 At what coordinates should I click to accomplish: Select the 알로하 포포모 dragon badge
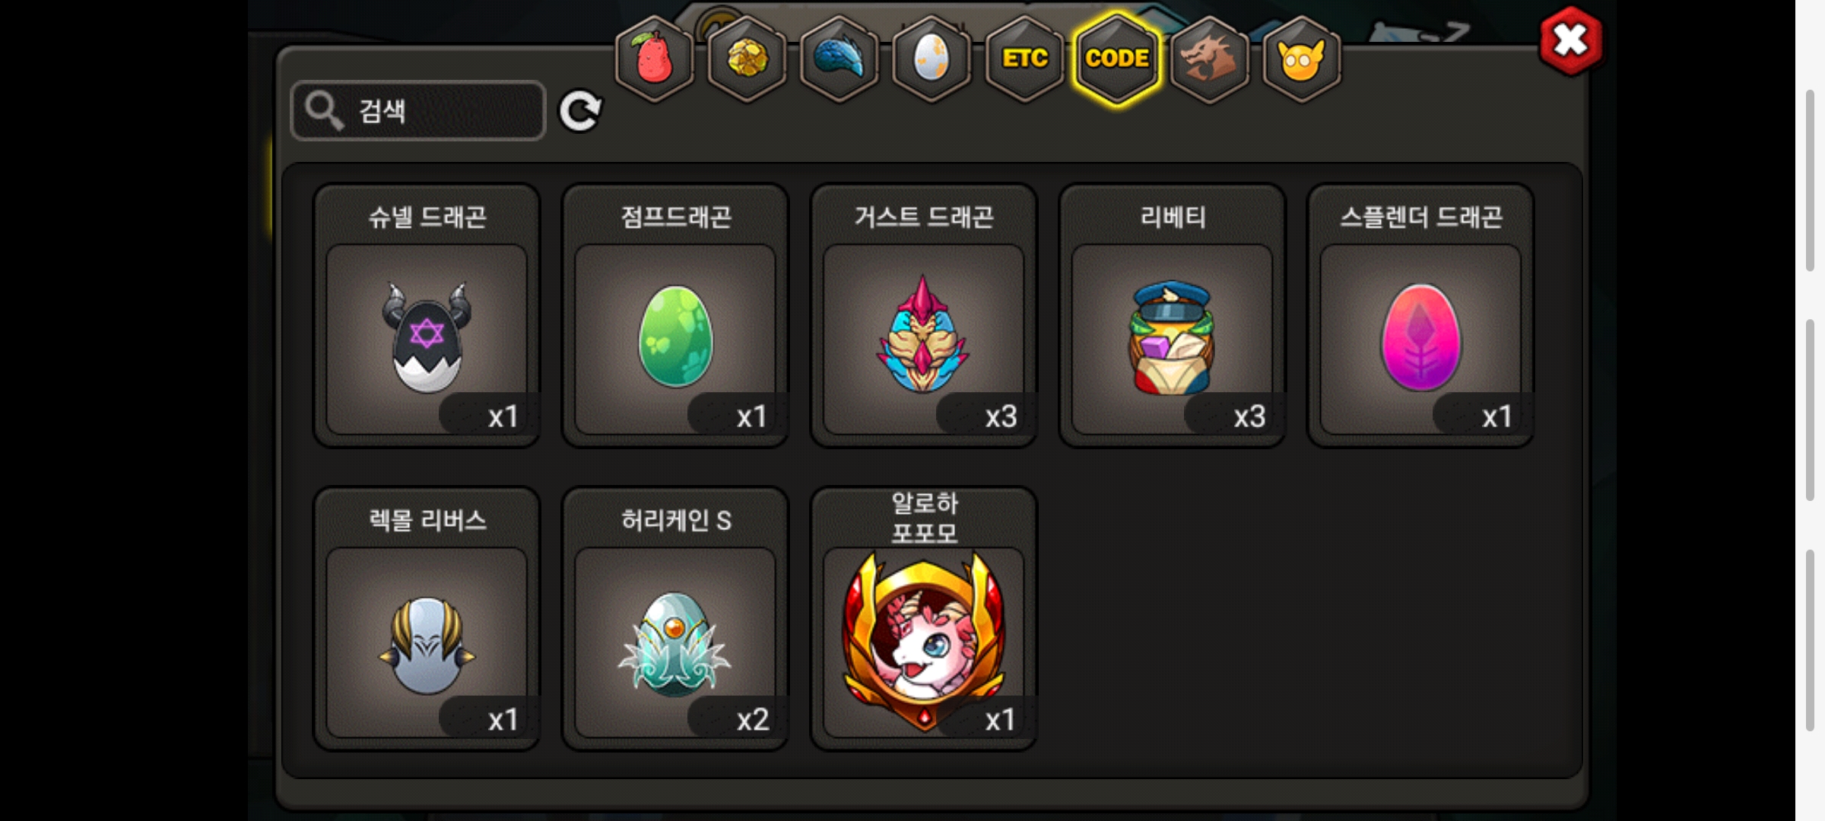point(924,619)
